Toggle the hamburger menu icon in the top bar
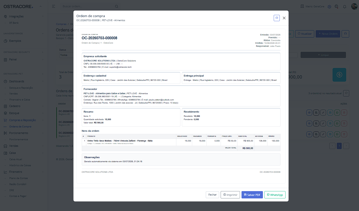This screenshot has height=211, width=359. click(x=54, y=6)
